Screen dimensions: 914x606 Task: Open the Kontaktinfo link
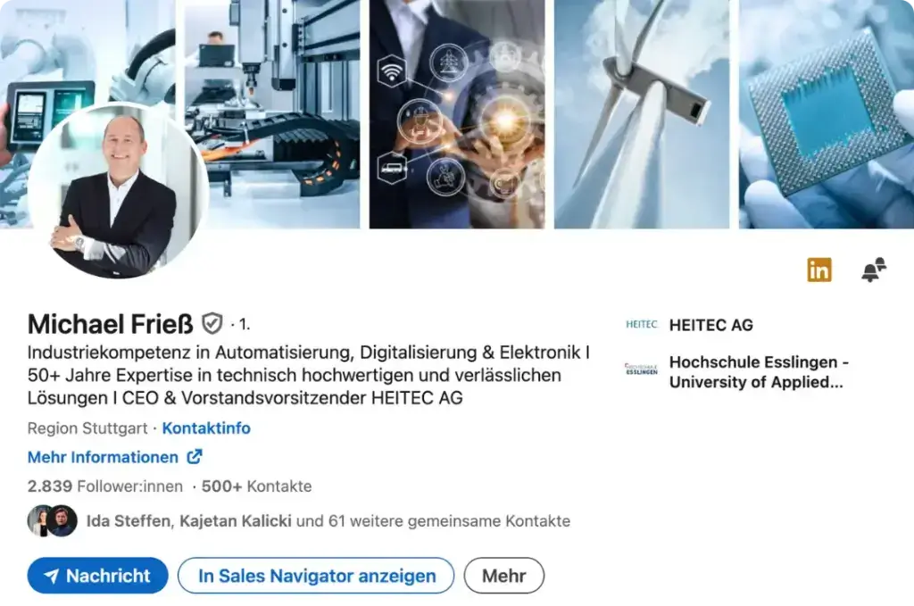click(206, 428)
